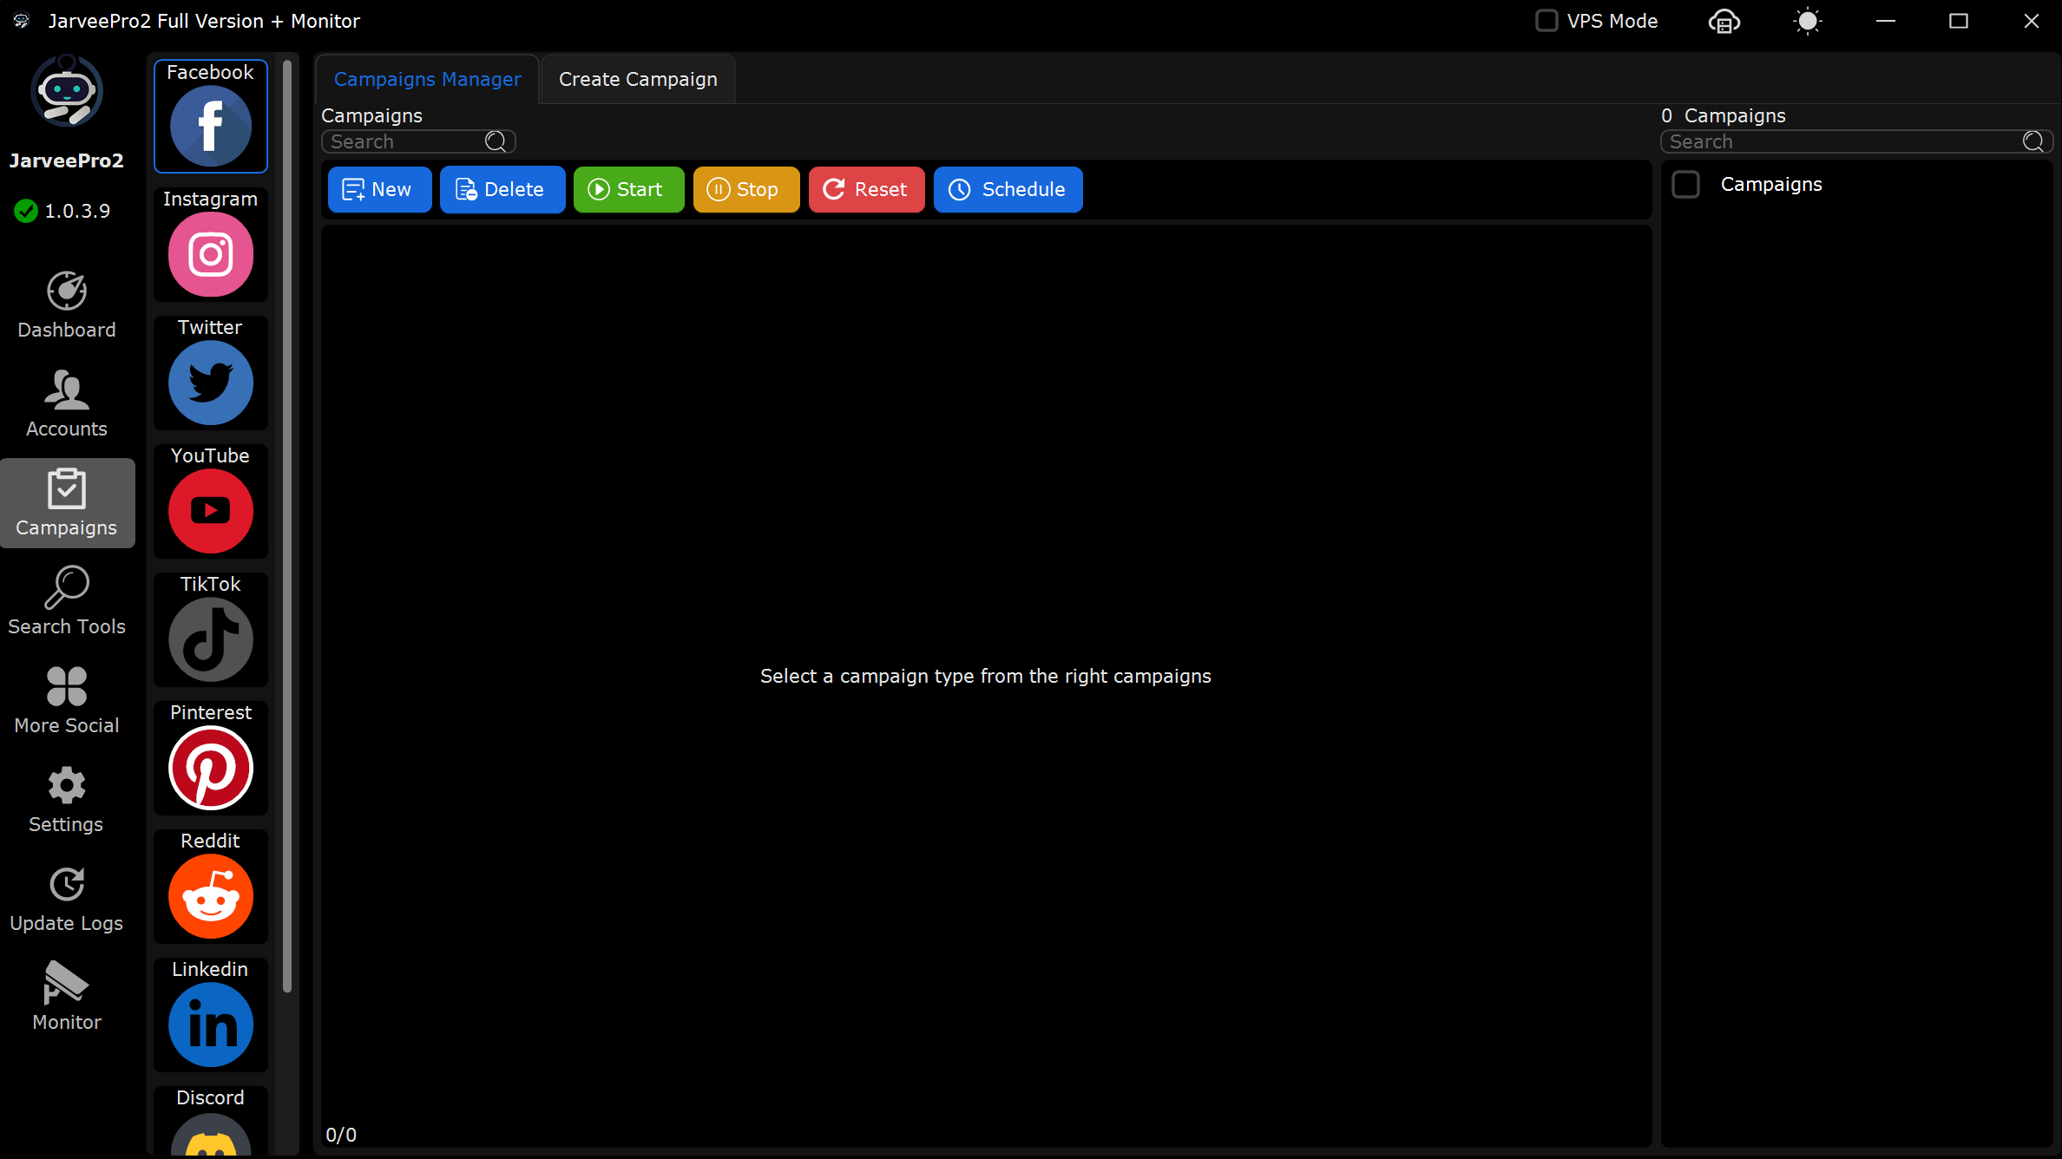
Task: Choose the Discord platform icon
Action: 211,1122
